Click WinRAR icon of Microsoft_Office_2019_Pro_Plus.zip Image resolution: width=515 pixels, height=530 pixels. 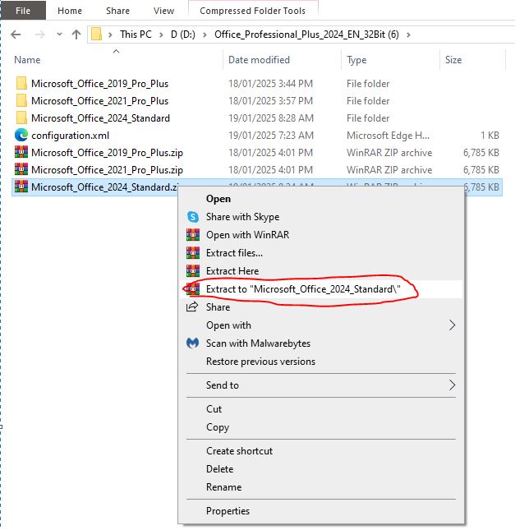point(21,152)
